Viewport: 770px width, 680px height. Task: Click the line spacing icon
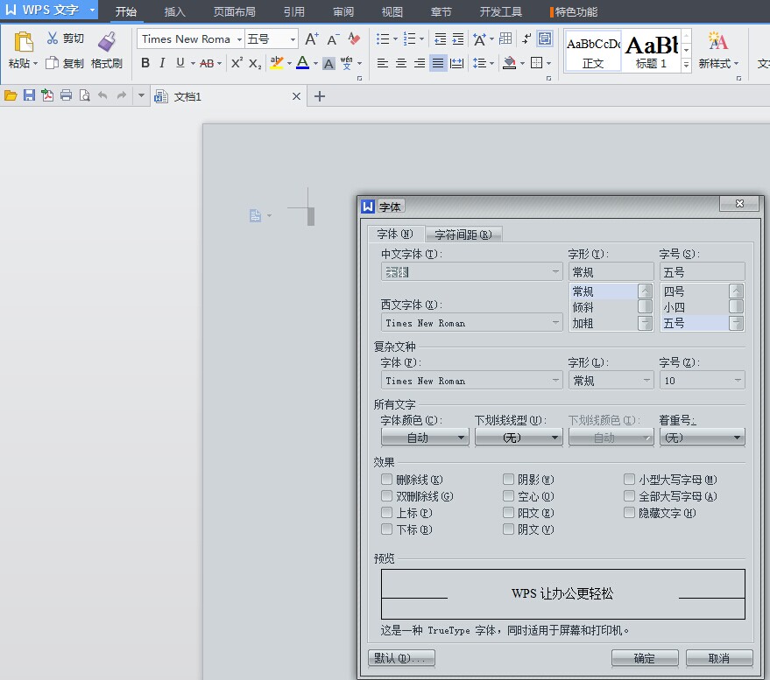pyautogui.click(x=479, y=63)
